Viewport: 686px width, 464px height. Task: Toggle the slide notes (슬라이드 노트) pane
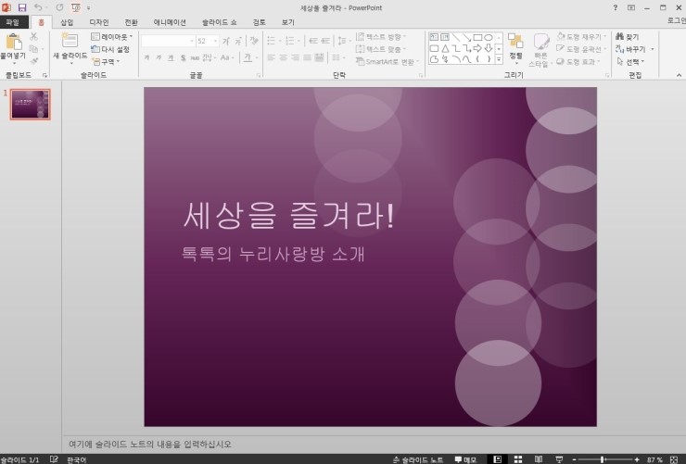point(418,459)
